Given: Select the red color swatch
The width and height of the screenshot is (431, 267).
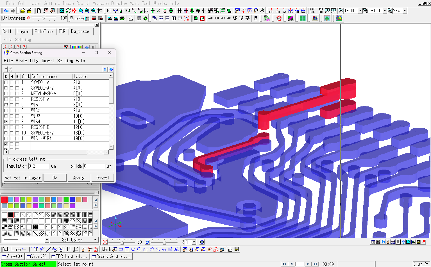Looking at the screenshot, I should tap(4, 199).
